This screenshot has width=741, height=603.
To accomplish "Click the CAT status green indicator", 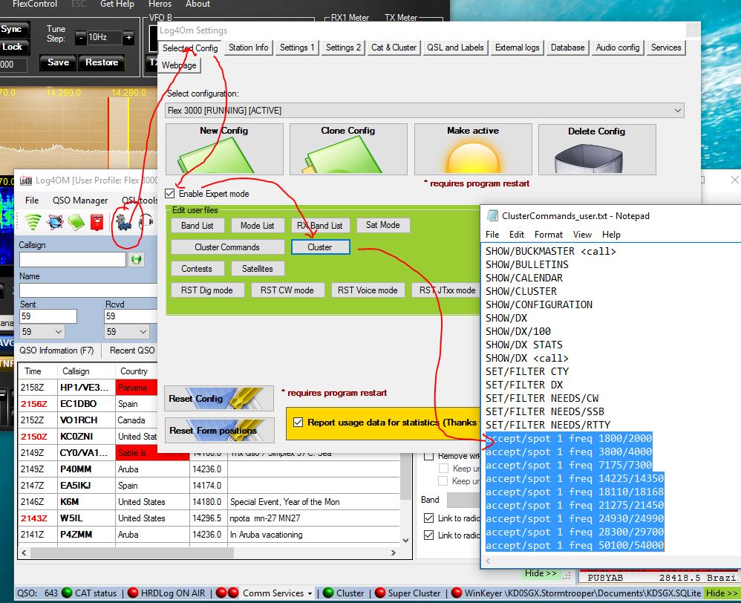I will [67, 593].
